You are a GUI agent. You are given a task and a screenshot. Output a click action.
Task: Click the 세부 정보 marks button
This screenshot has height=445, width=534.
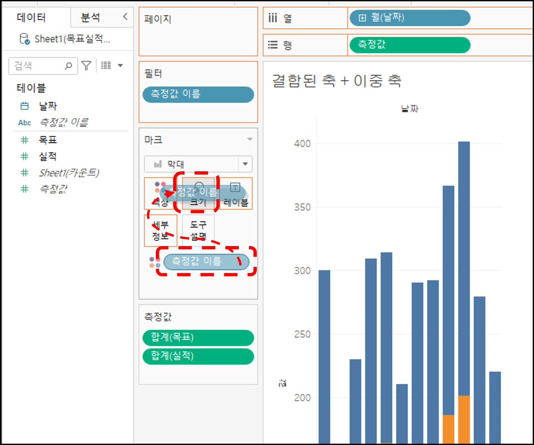pyautogui.click(x=160, y=230)
